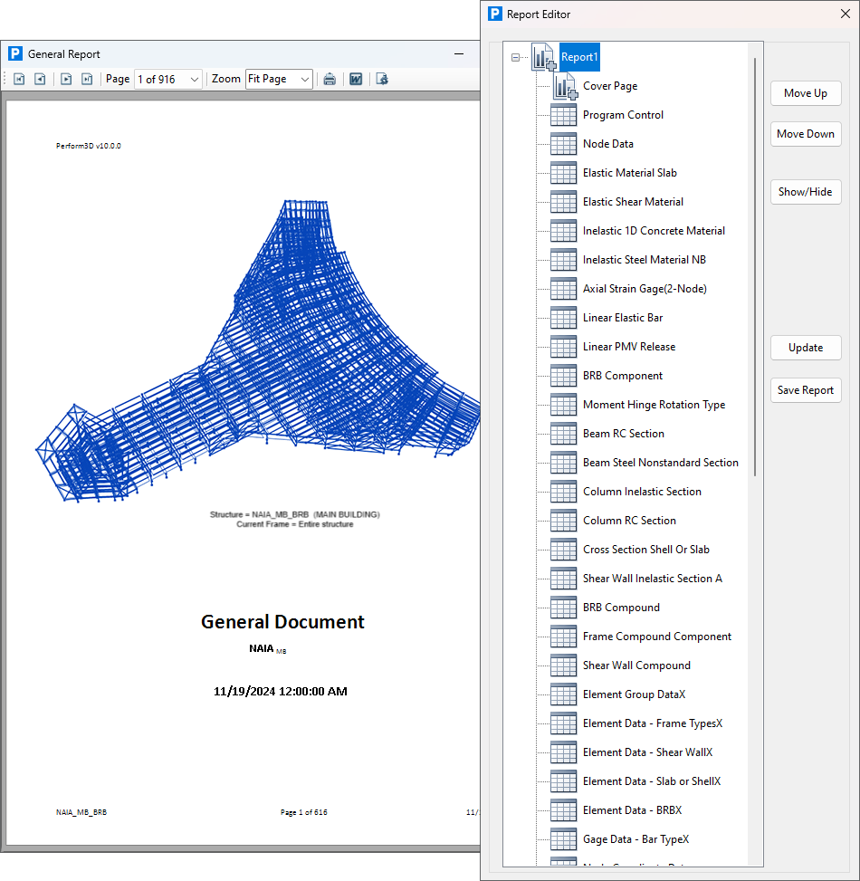Minimize the General Report window

(x=459, y=54)
